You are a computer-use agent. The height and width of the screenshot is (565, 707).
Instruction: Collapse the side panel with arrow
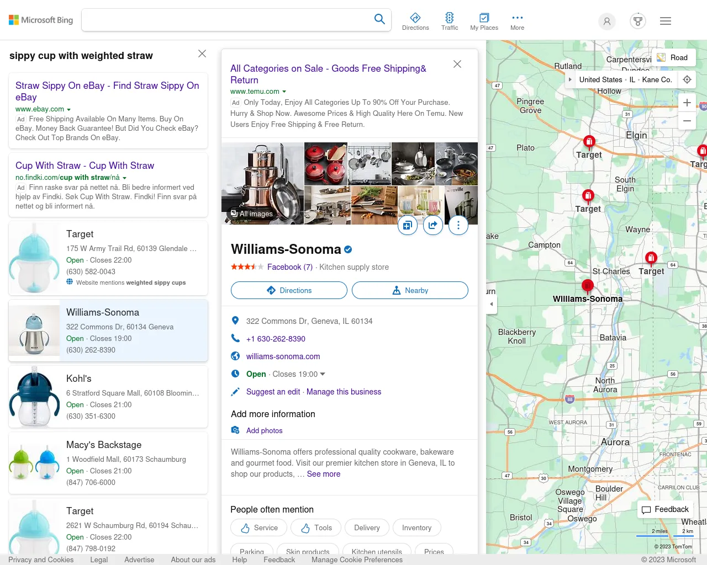[491, 304]
